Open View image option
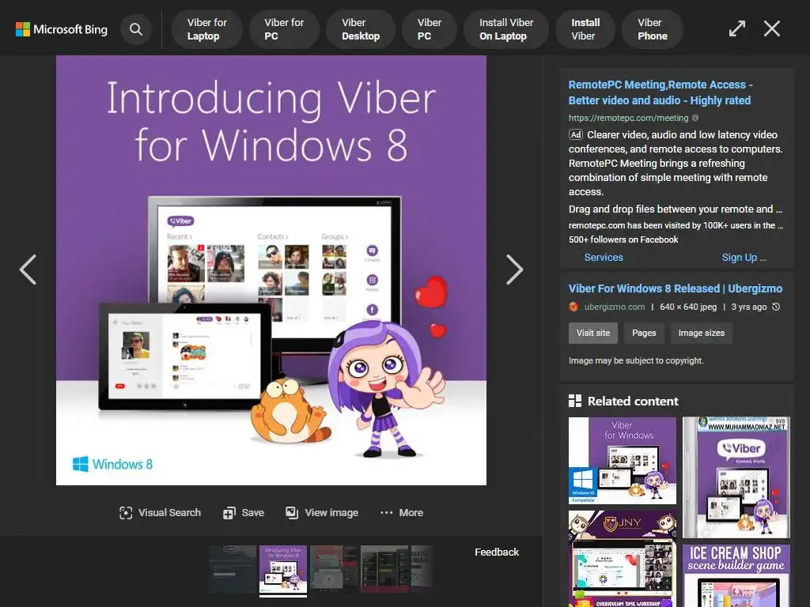810x607 pixels. pyautogui.click(x=322, y=512)
